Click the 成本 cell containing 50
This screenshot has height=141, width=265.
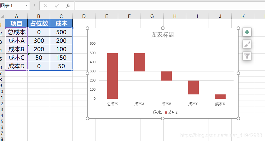pos(61,66)
